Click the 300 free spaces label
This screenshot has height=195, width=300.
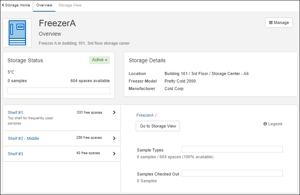(89, 112)
